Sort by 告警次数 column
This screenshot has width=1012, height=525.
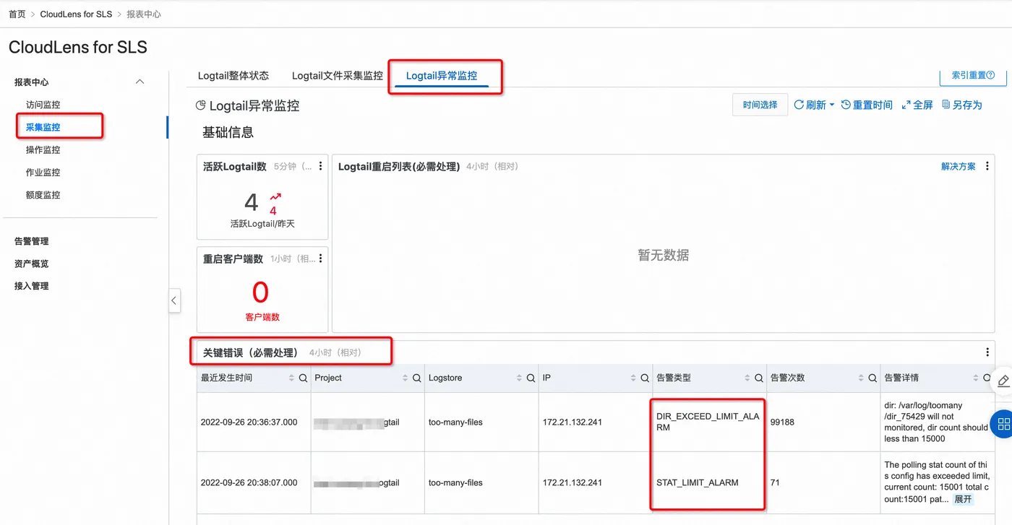pos(861,378)
